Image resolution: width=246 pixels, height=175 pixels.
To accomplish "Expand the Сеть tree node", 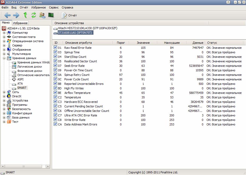I will pos(4,92).
